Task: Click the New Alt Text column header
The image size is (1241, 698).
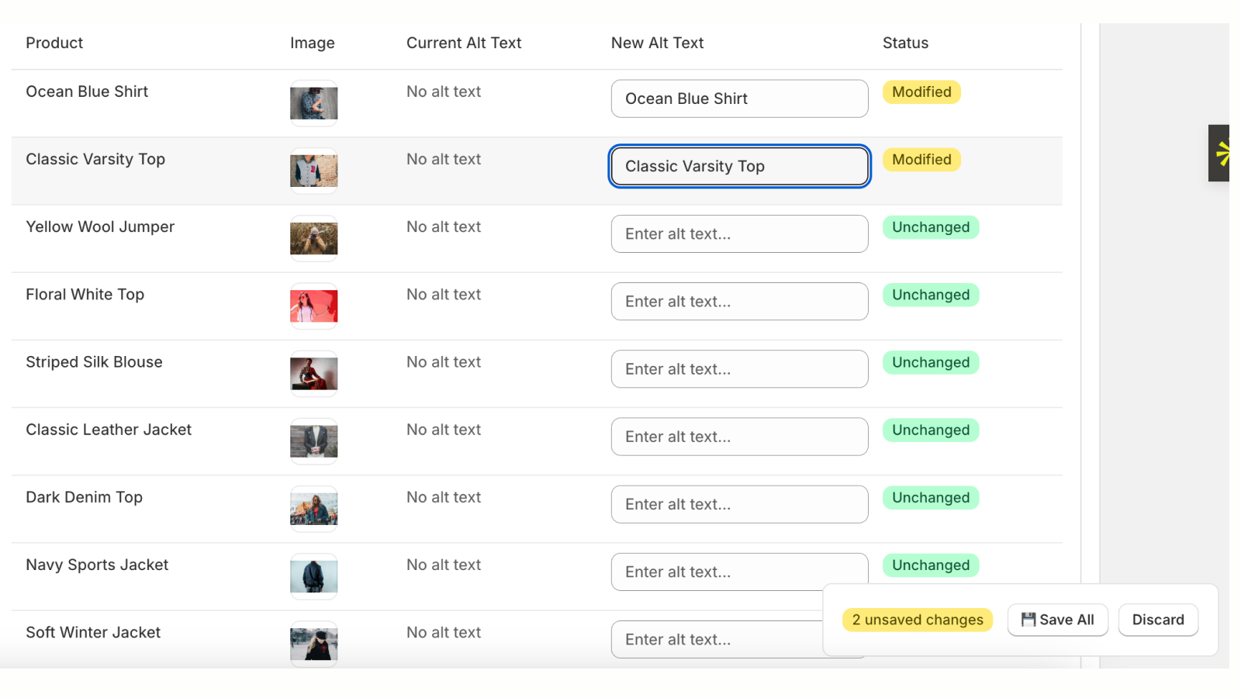Action: [657, 43]
